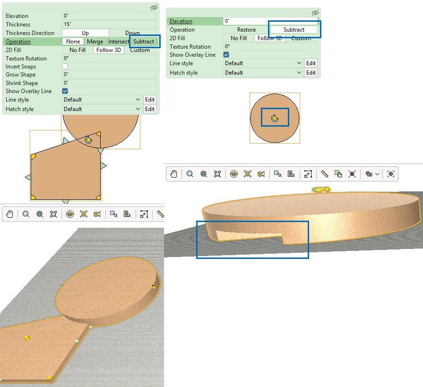Click Edit beside Line style in left panel
The image size is (423, 387).
tap(150, 100)
